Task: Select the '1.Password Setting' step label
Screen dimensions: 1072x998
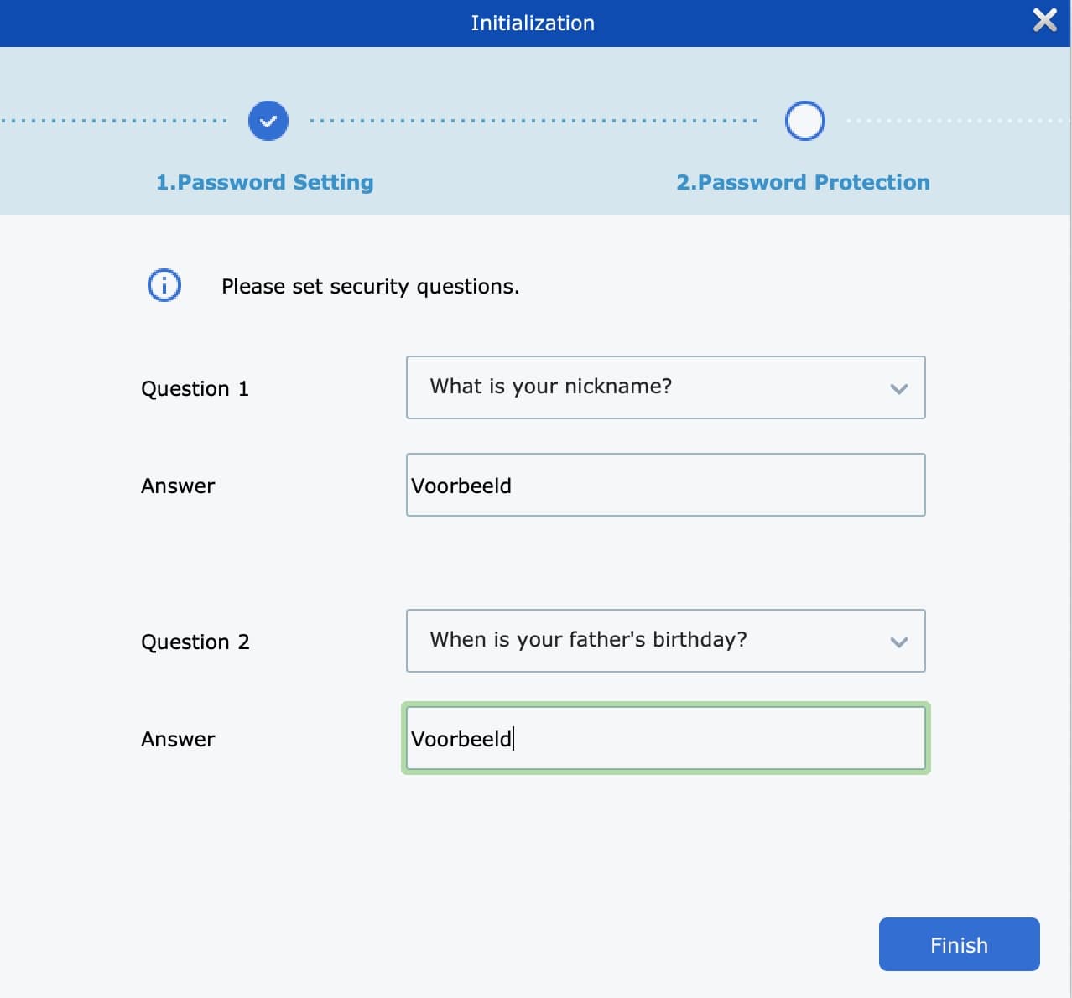Action: point(265,183)
